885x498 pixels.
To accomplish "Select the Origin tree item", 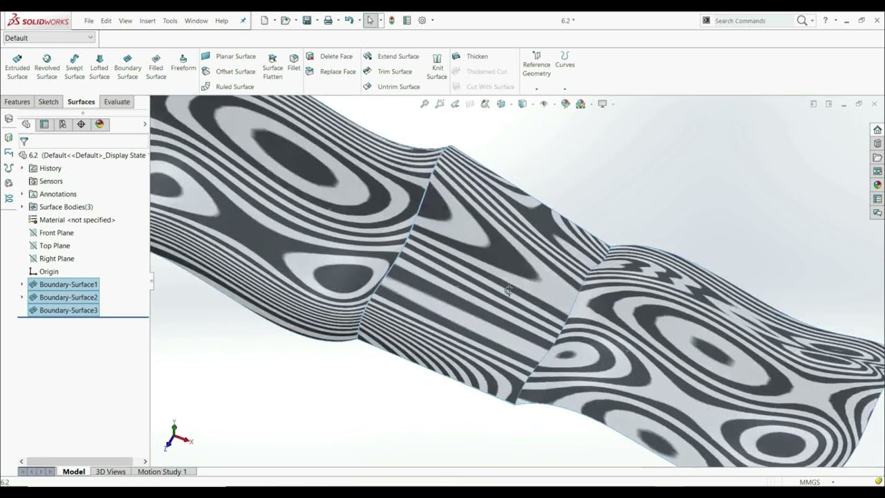I will tap(44, 272).
